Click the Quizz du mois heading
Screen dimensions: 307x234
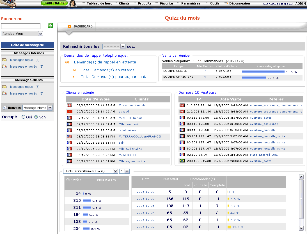coord(182,18)
